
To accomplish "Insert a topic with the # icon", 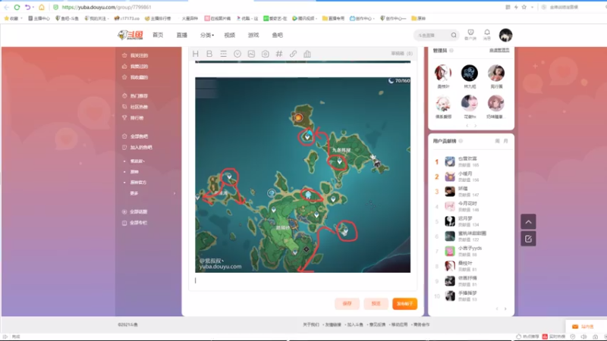I will (x=279, y=54).
